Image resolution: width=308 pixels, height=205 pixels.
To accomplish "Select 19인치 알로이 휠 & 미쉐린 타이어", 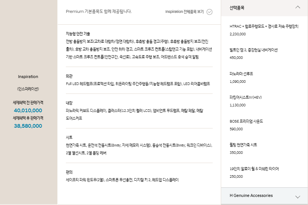I will tap(254, 169).
